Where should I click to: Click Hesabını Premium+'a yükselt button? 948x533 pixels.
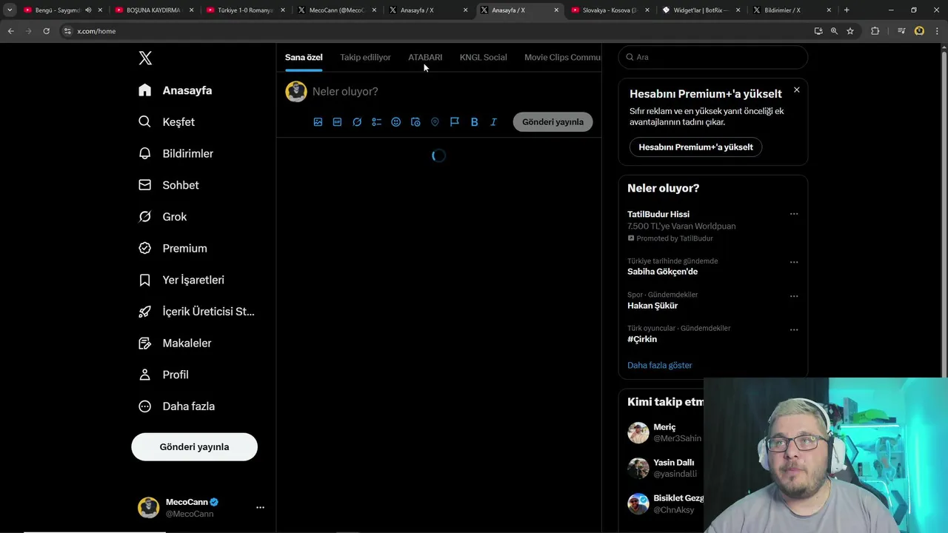click(x=695, y=147)
